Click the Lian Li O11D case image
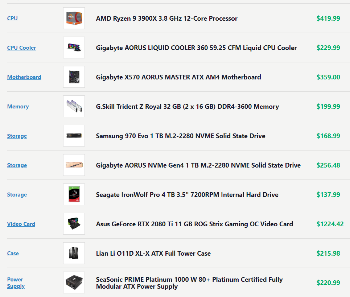This screenshot has width=350, height=297. pos(74,253)
